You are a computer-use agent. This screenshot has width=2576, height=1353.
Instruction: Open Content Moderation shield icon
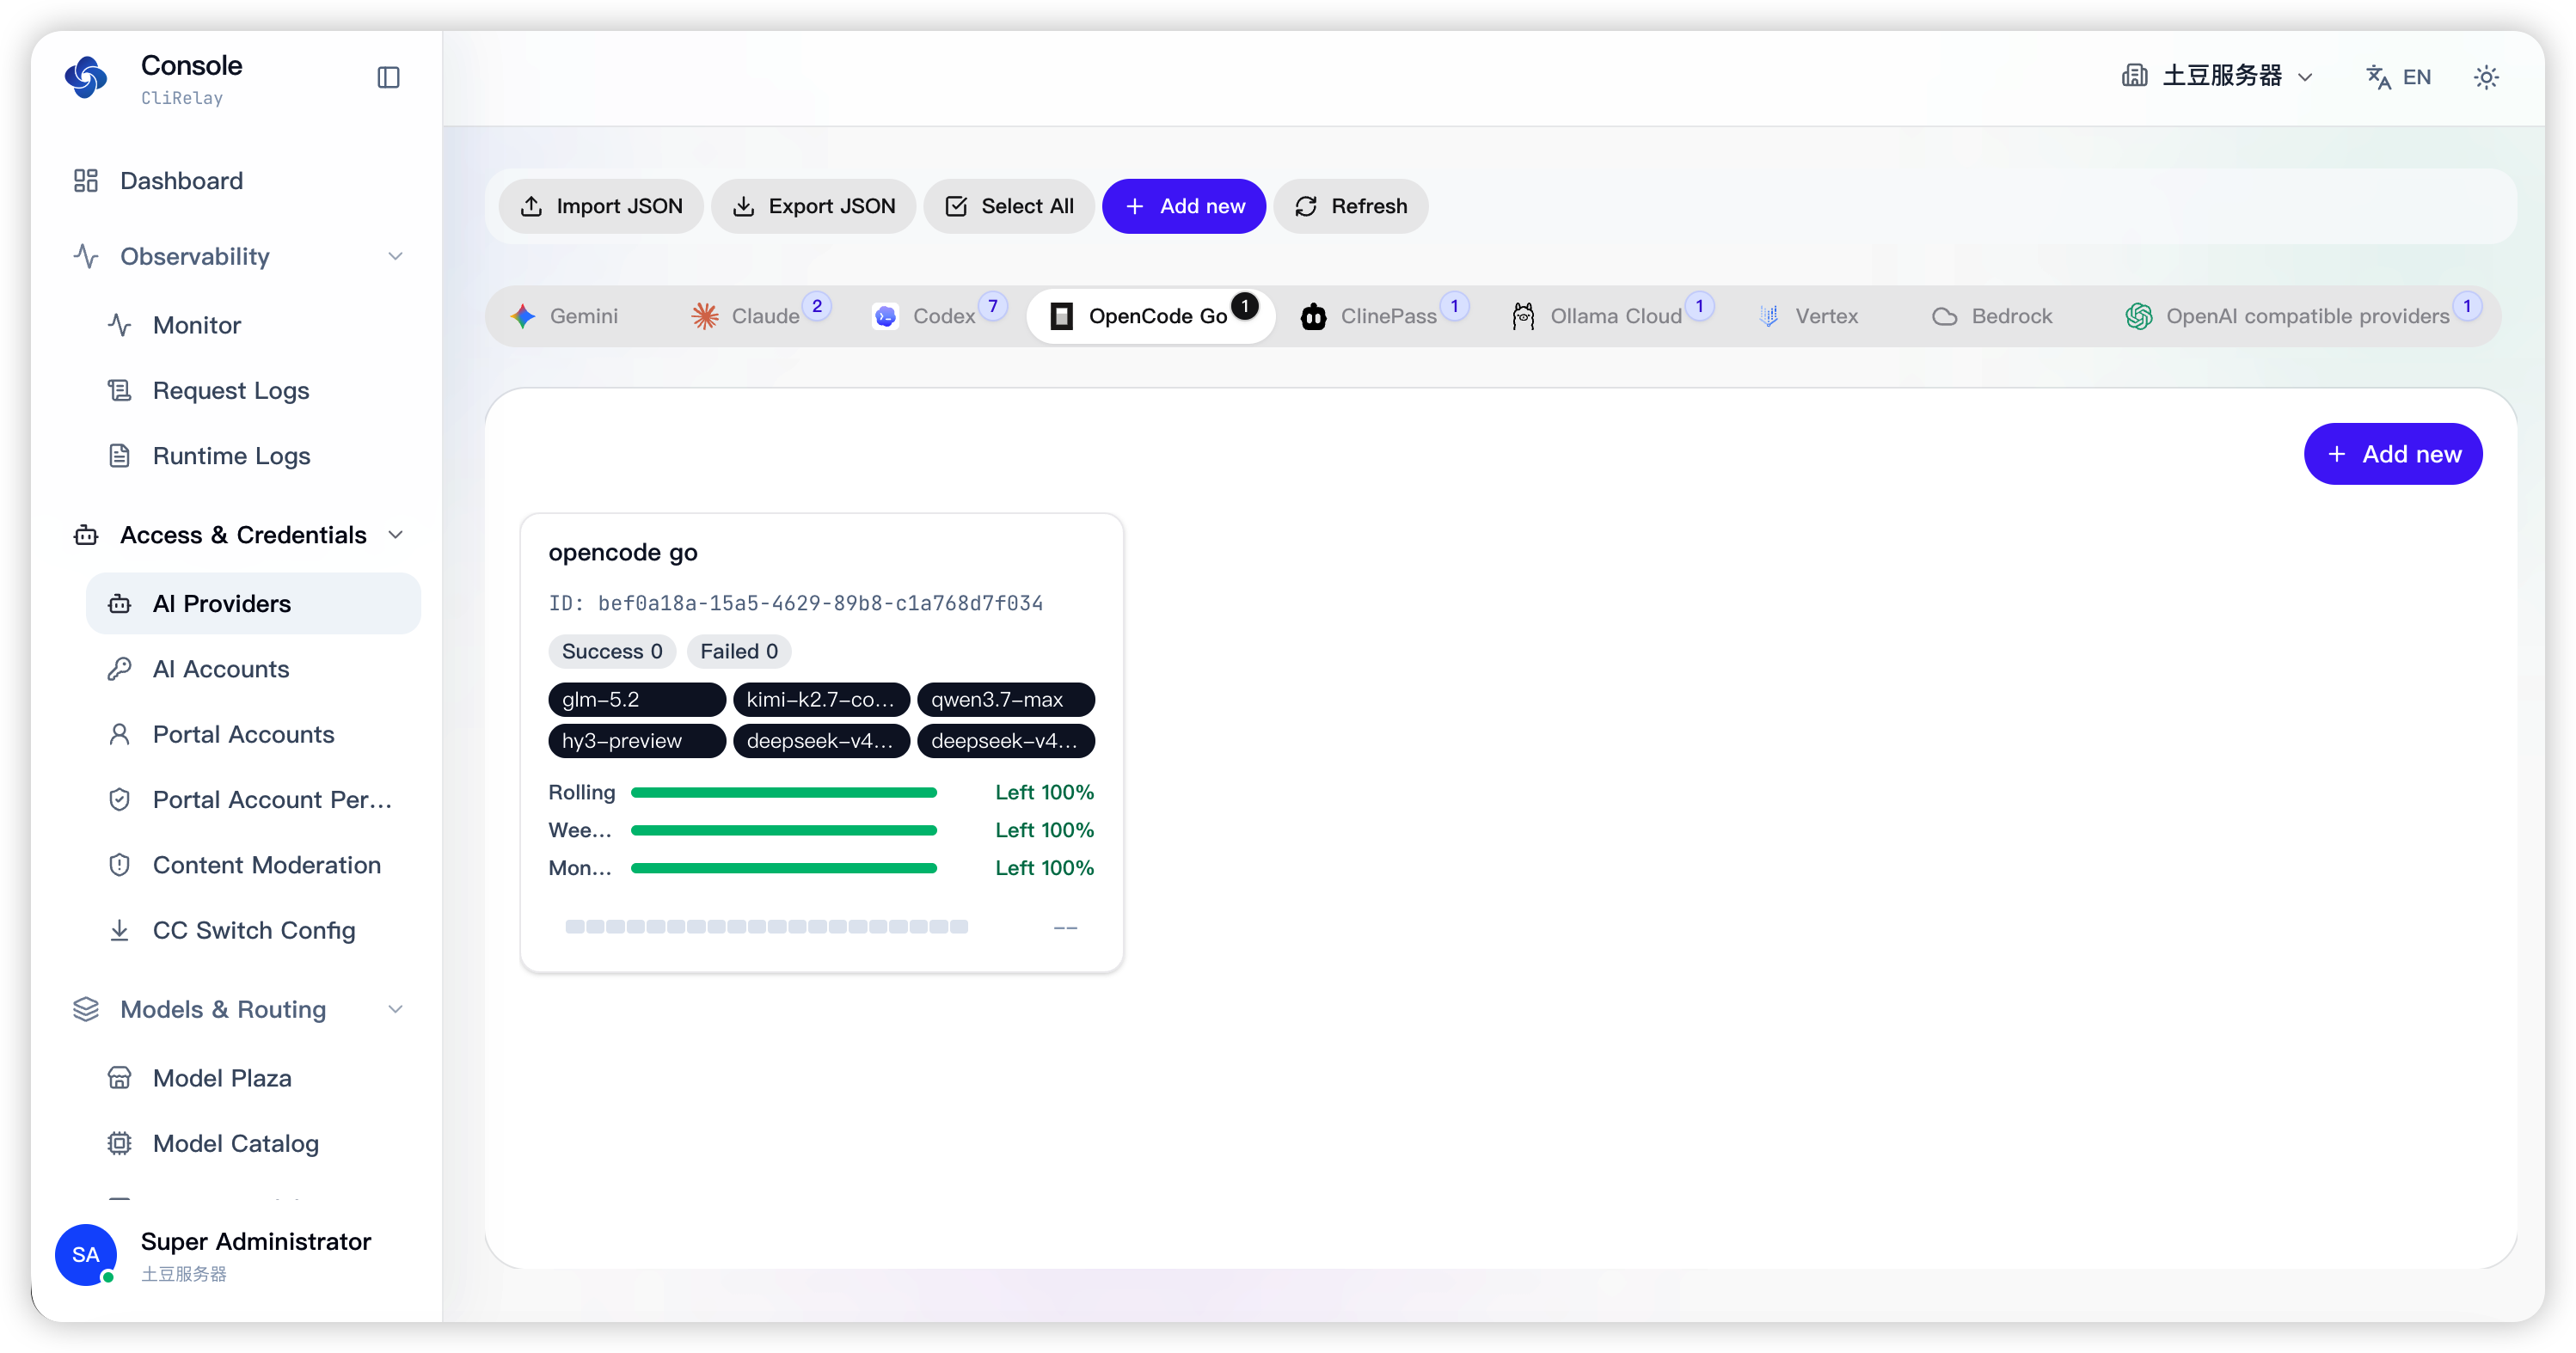[119, 865]
